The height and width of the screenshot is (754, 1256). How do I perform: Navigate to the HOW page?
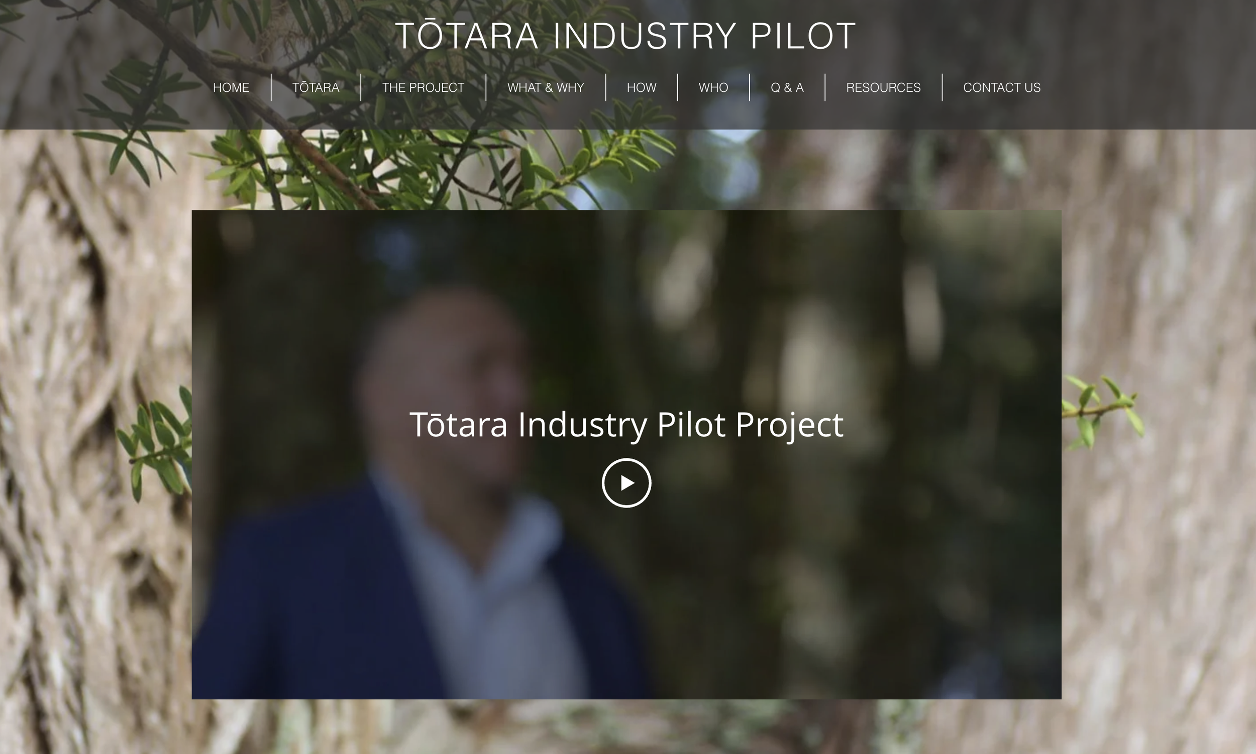(641, 87)
